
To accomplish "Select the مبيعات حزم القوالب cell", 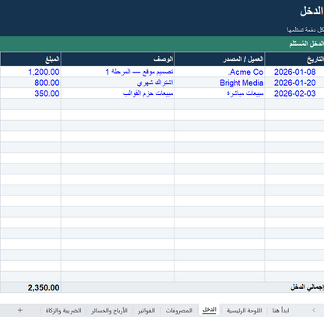I will click(x=118, y=93).
